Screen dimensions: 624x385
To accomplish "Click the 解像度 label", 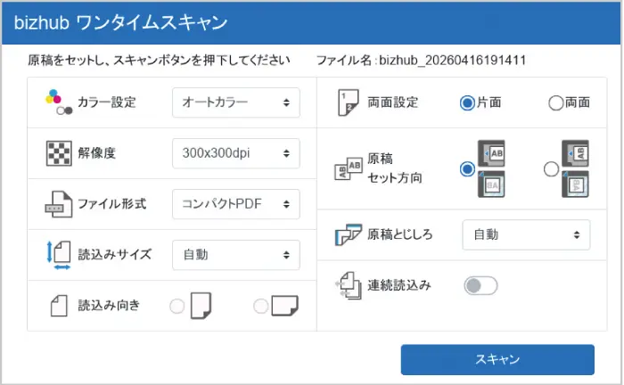I will coord(96,153).
